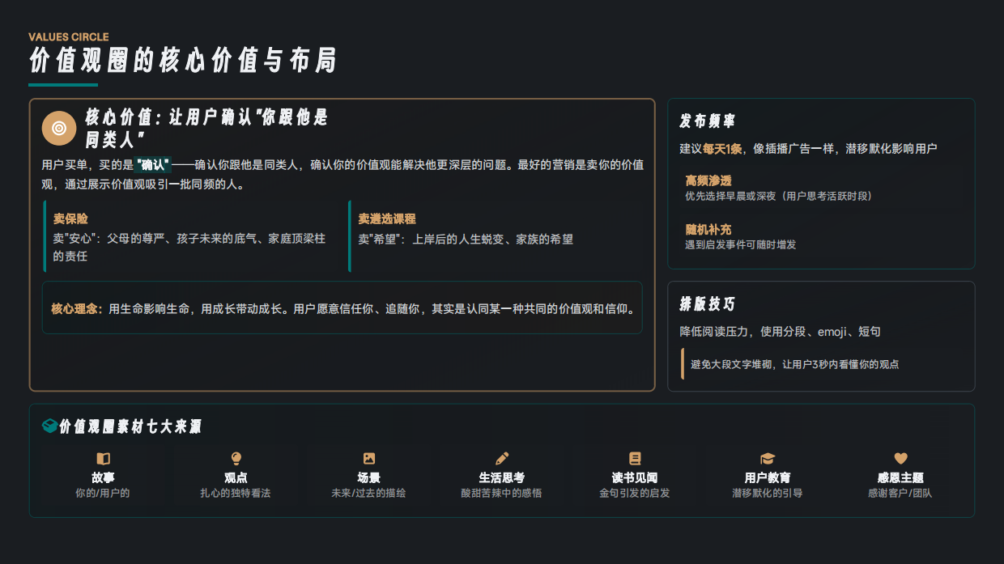The height and width of the screenshot is (564, 1004).
Task: Click the text starting 卖"安心"
Action: tap(189, 248)
